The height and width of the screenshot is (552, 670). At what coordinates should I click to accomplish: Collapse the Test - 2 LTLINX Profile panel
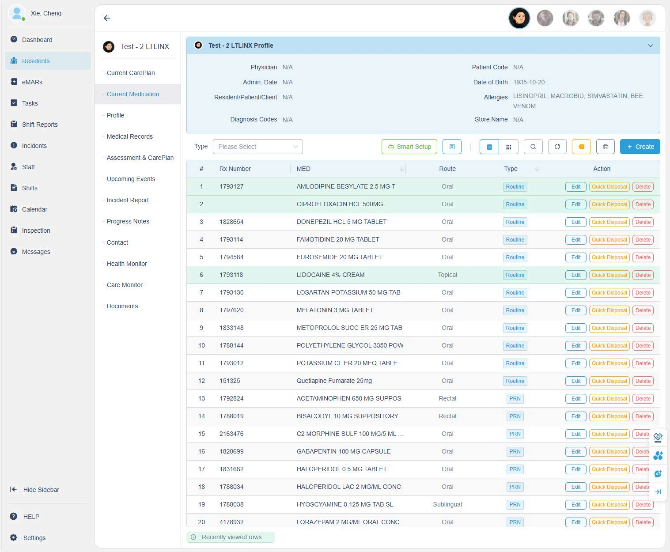click(x=650, y=45)
